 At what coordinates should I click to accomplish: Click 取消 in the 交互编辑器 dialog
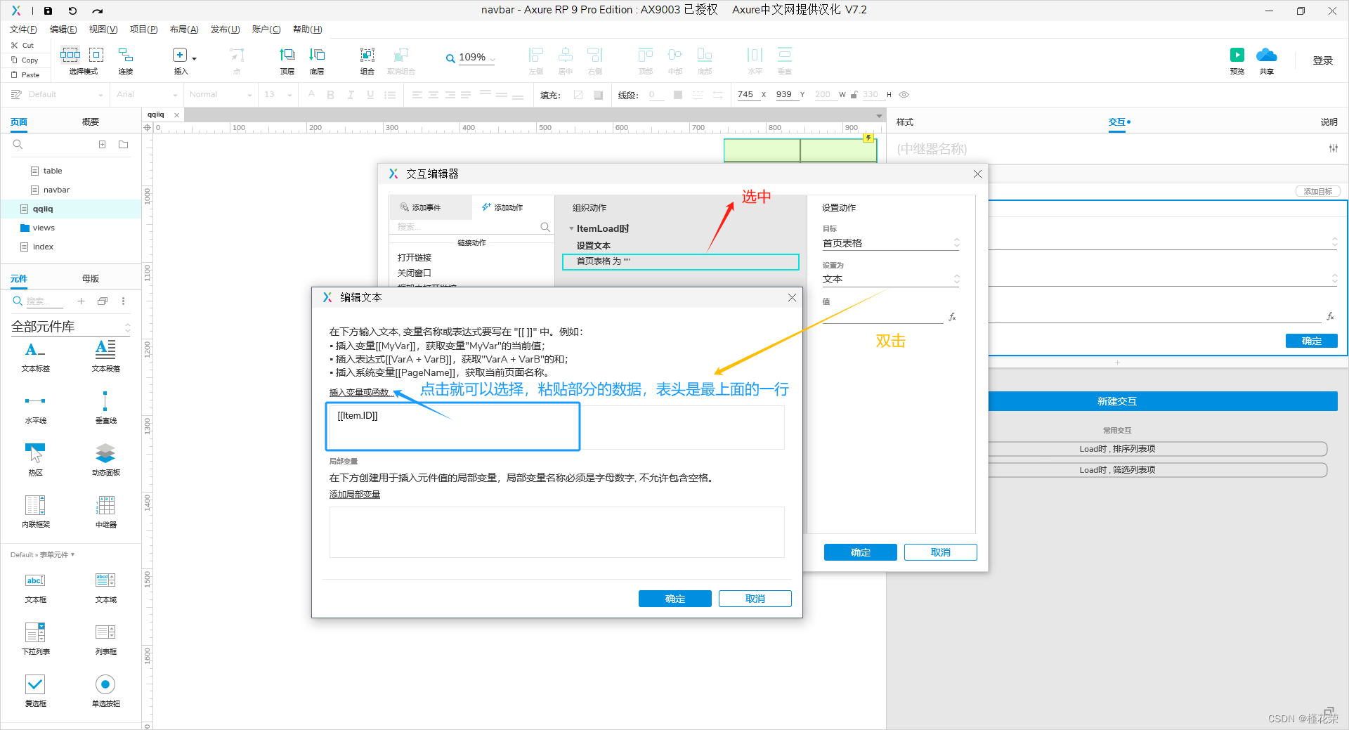click(940, 552)
